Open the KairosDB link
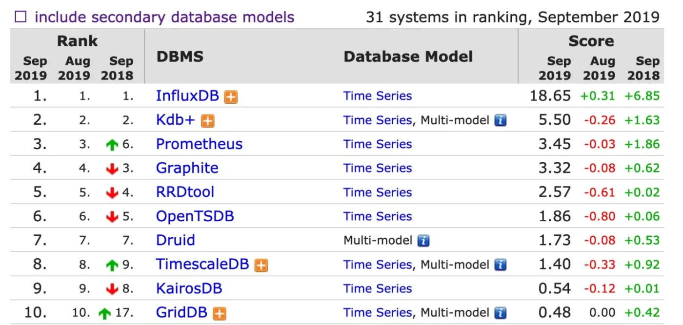 point(189,288)
